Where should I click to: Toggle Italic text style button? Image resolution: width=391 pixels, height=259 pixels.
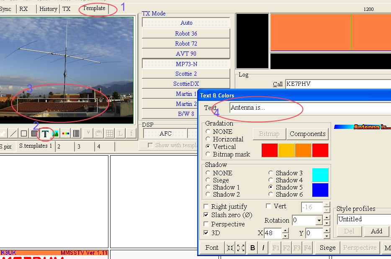[263, 248]
